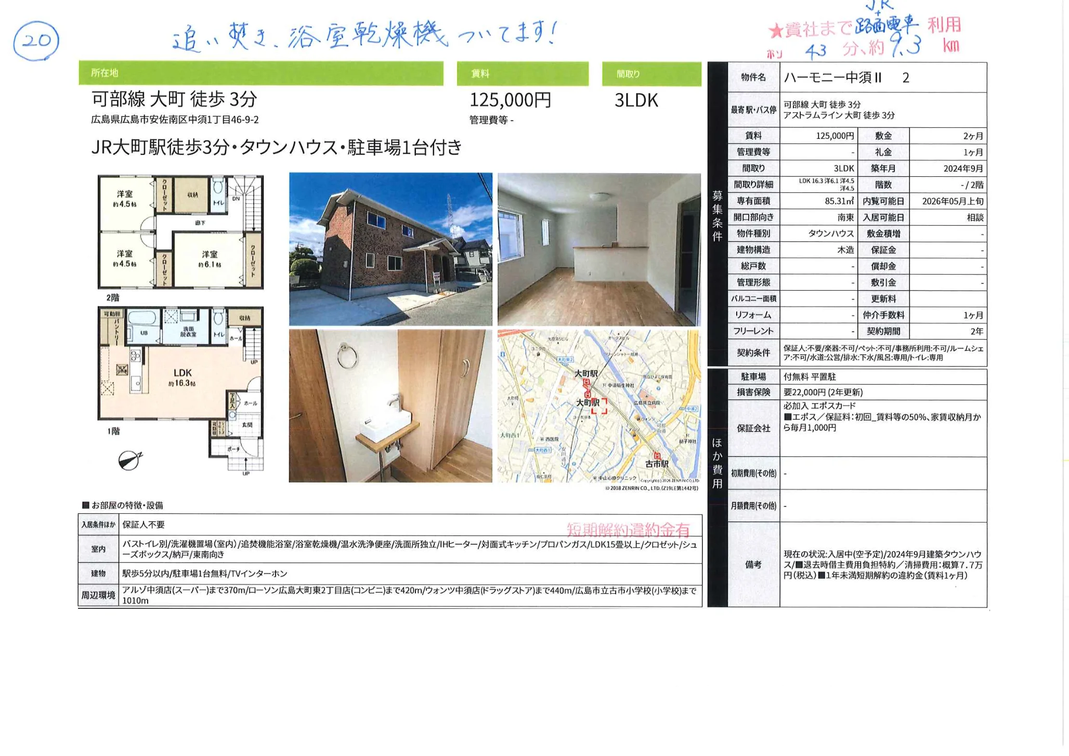Click the red star handwritten mark
Screen dimensions: 1069x756
click(776, 31)
